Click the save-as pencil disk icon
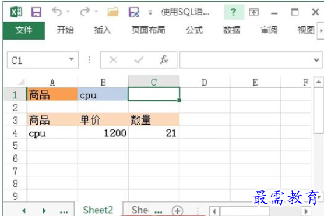 point(133,12)
